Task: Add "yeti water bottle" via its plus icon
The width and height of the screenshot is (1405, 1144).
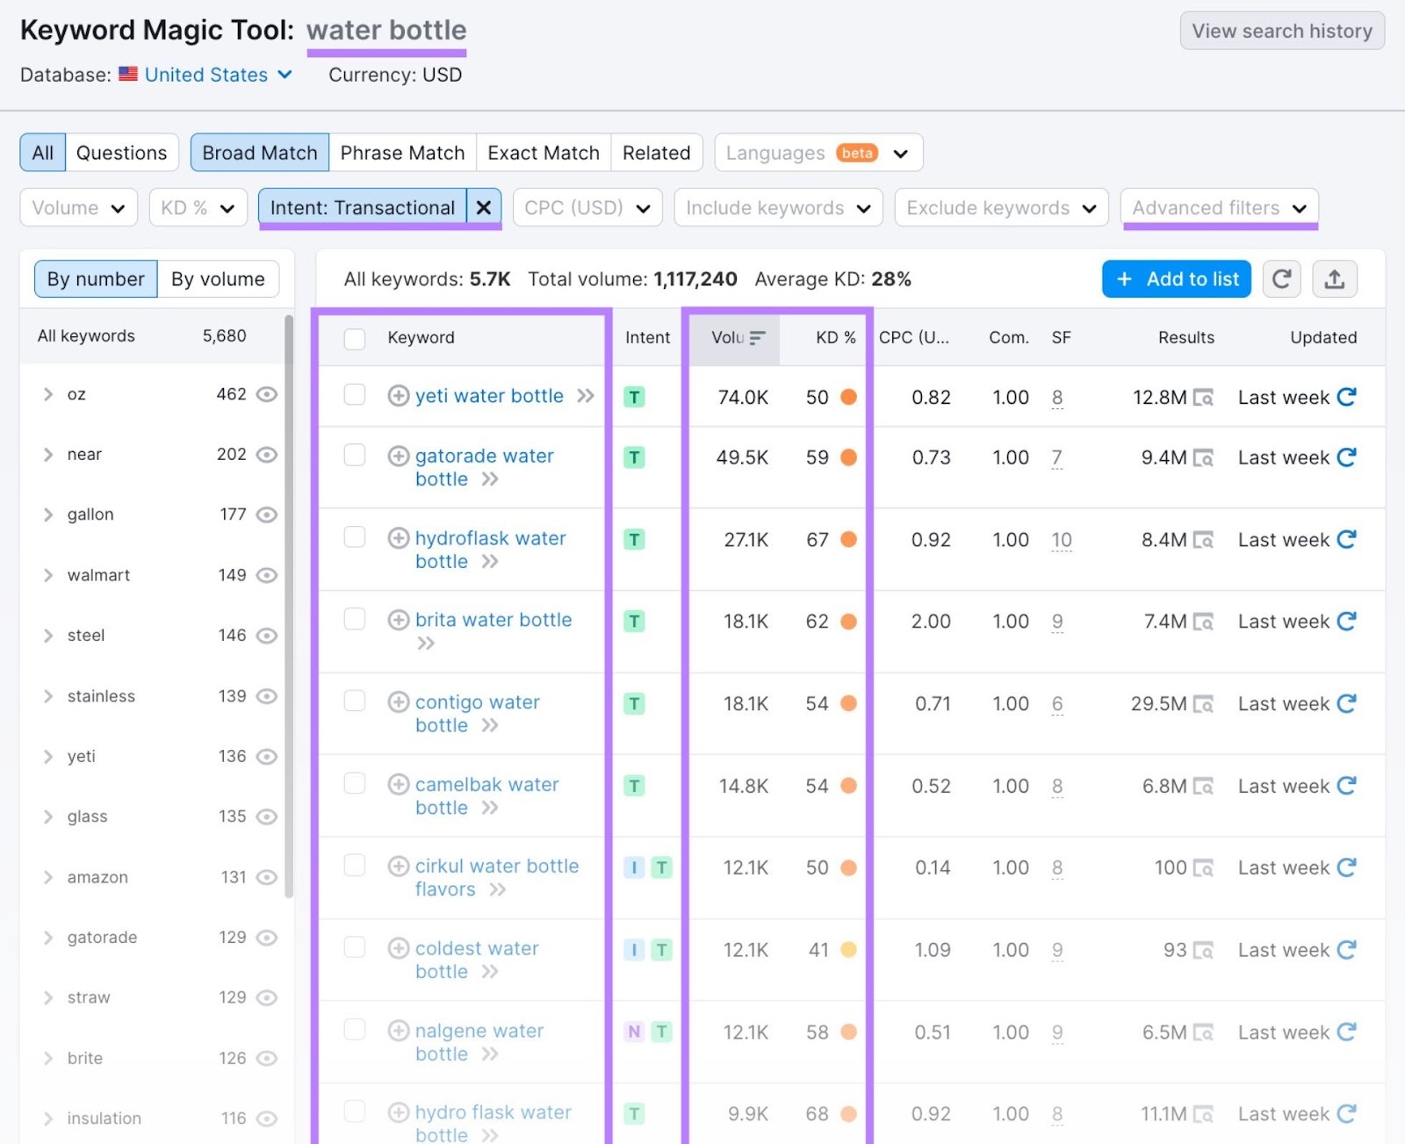Action: click(399, 396)
